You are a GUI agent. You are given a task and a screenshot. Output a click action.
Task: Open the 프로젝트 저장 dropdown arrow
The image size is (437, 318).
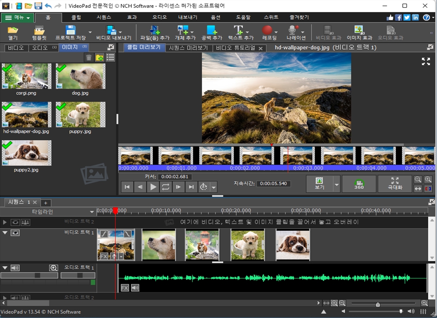[x=90, y=32]
